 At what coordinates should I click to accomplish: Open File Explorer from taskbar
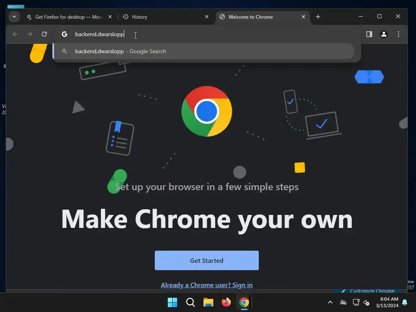208,302
